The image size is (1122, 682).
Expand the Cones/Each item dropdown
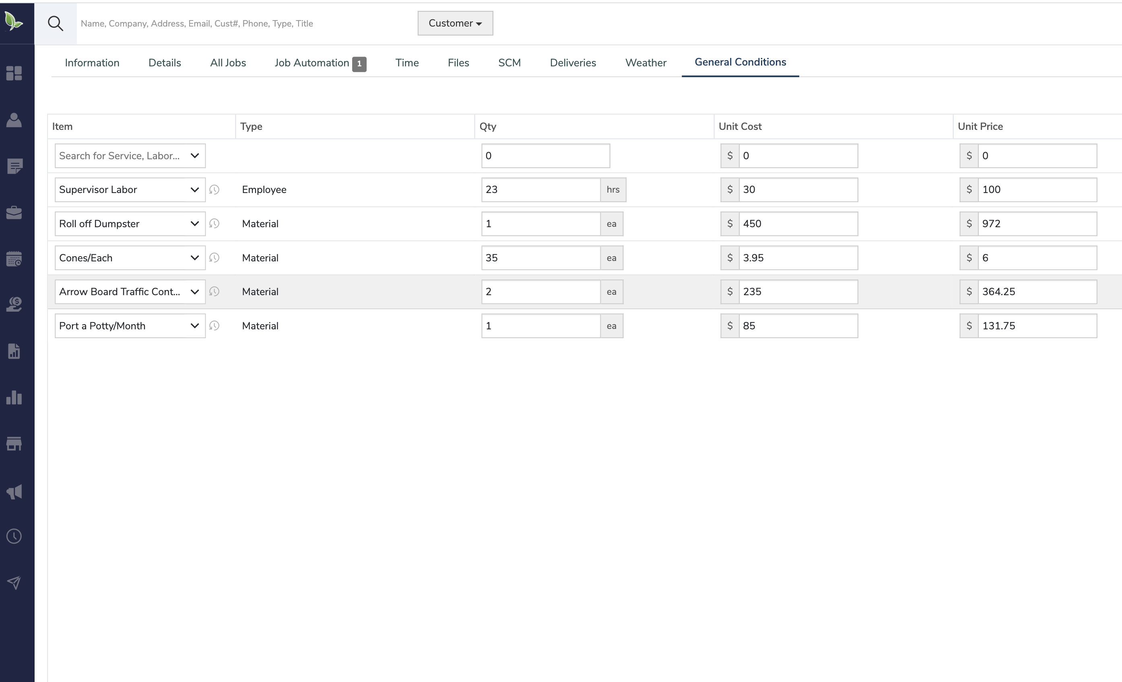[x=130, y=258]
